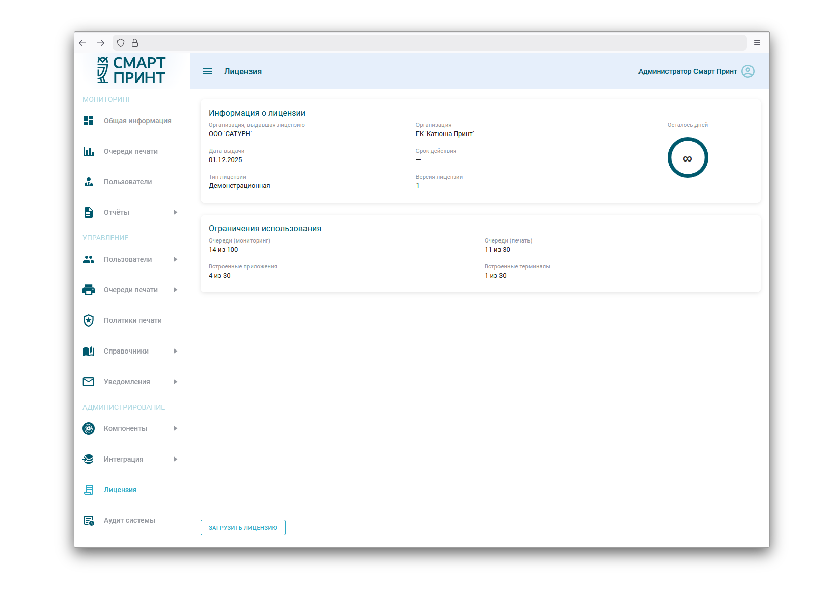Click the value 4 из 30
Image resolution: width=834 pixels, height=592 pixels.
click(219, 276)
